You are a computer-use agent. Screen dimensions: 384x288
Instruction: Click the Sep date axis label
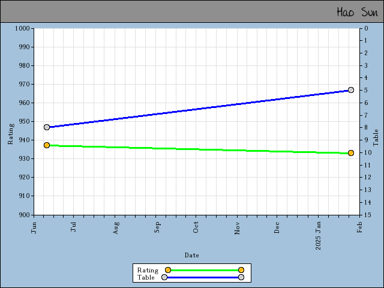point(157,227)
